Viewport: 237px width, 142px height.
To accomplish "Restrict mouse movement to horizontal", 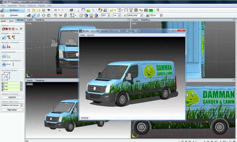I will pyautogui.click(x=9, y=64).
